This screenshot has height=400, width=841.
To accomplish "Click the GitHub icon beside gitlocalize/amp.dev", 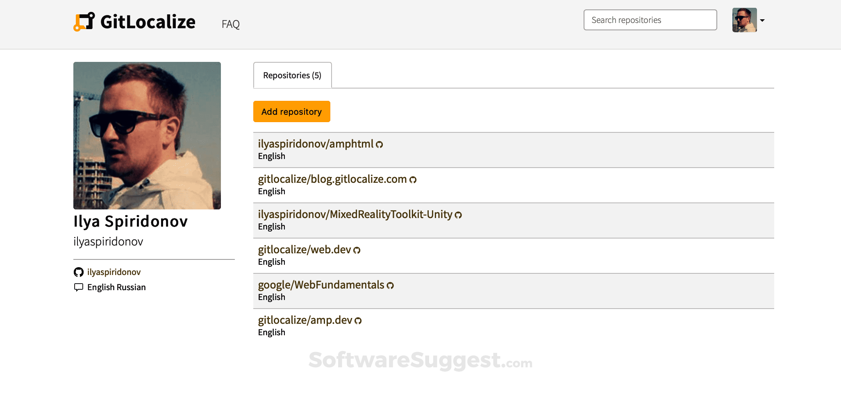I will (357, 320).
